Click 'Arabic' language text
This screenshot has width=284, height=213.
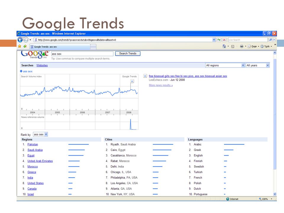[x=197, y=144]
